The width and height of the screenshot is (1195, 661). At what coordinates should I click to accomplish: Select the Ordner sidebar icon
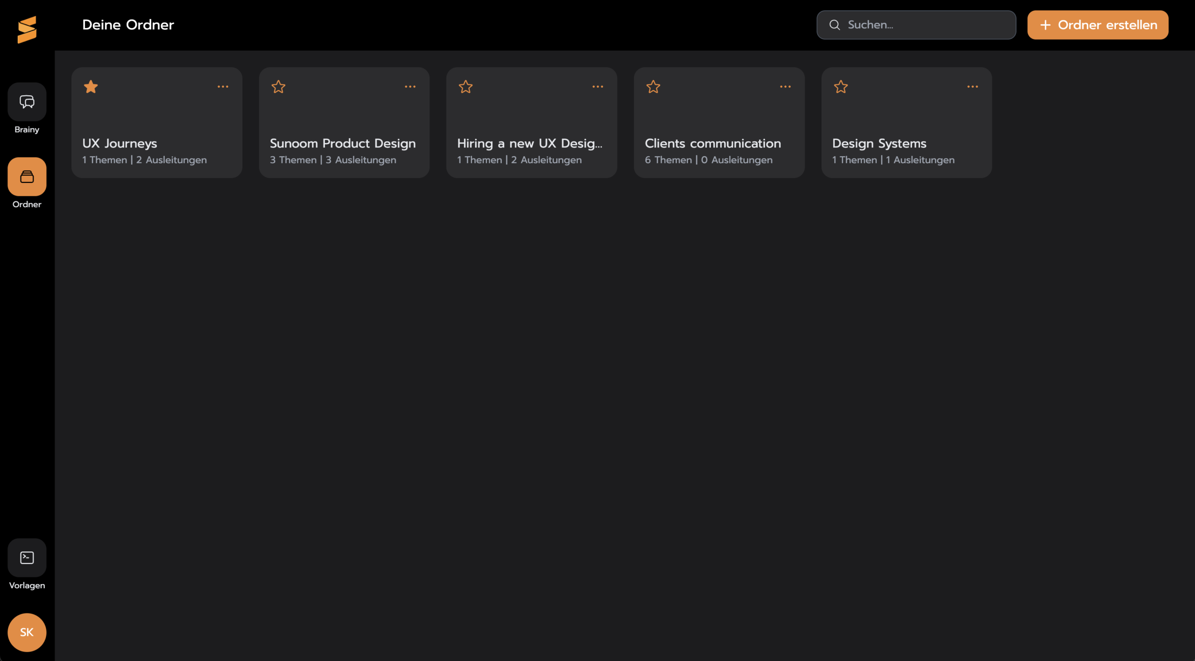(x=27, y=177)
